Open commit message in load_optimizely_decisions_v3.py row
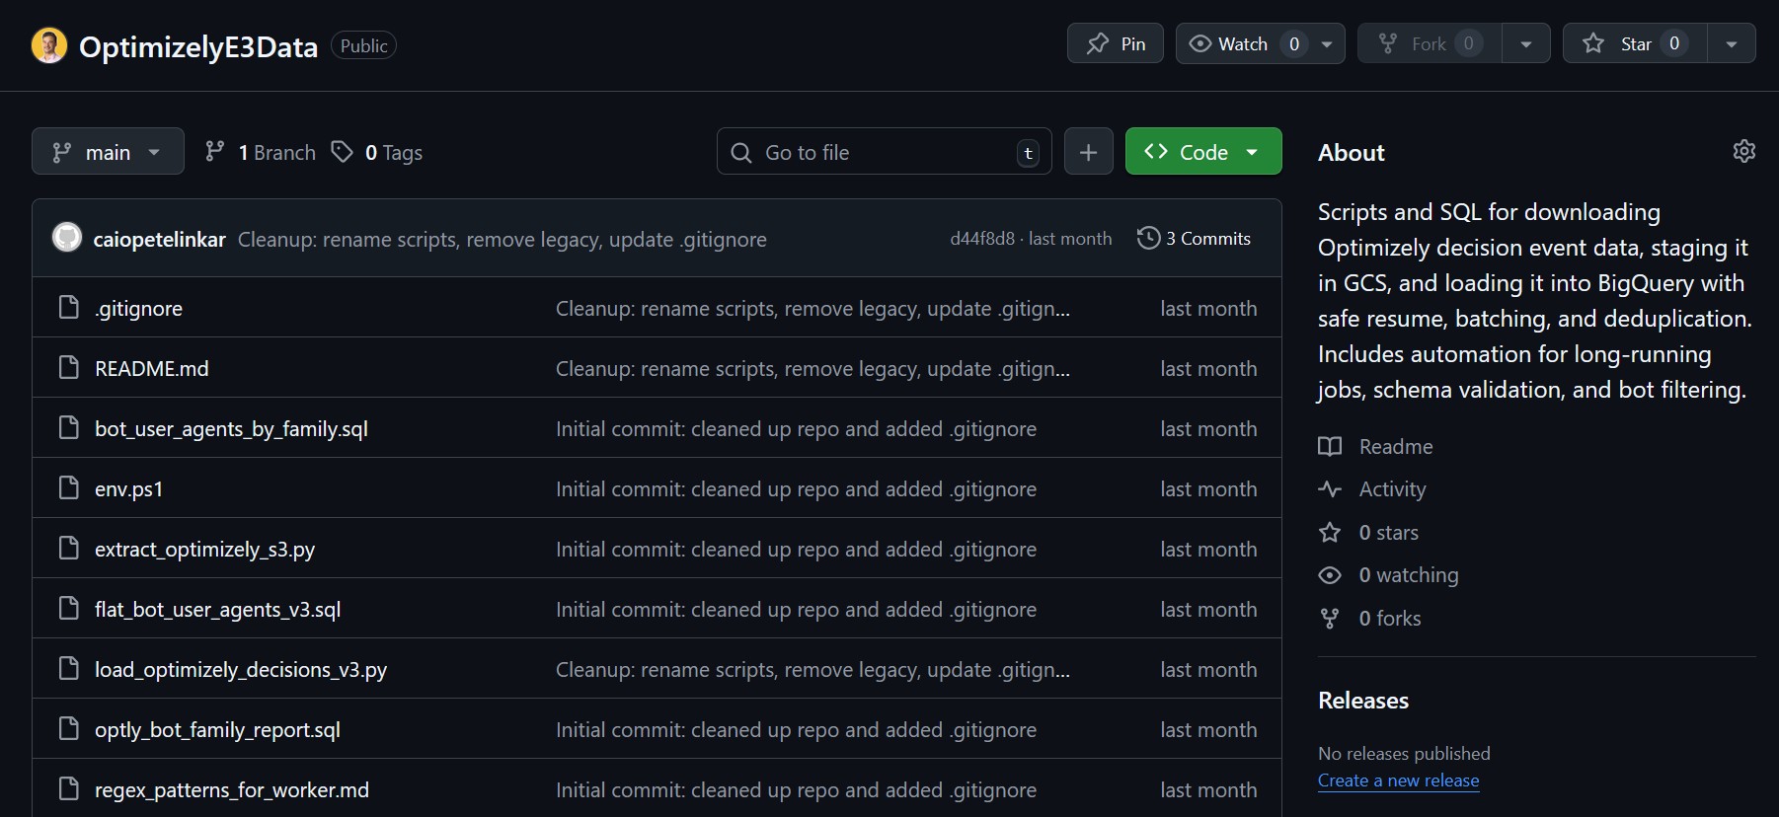 coord(812,670)
